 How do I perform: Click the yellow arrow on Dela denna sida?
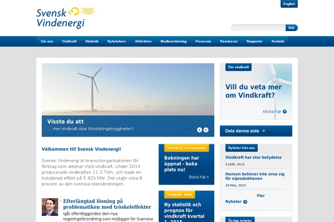264,131
